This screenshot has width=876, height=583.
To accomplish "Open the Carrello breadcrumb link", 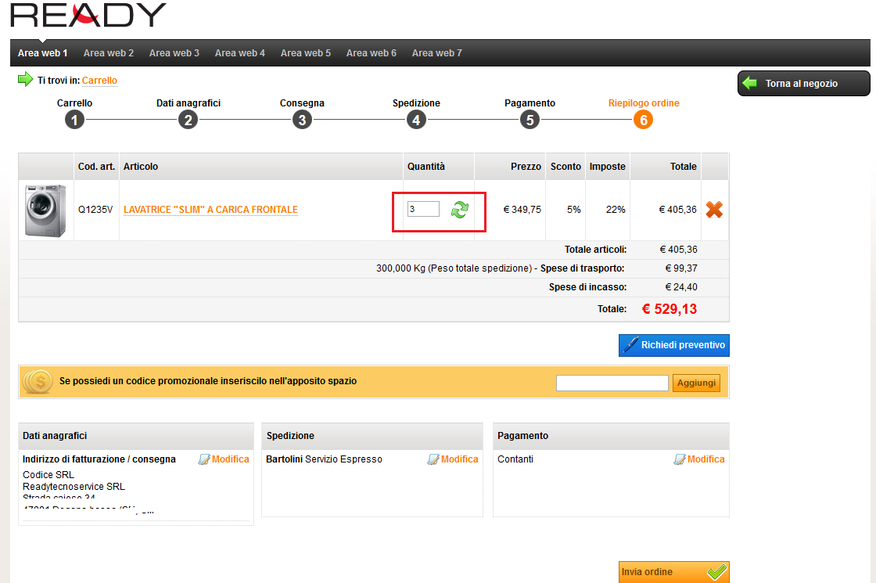I will (99, 81).
